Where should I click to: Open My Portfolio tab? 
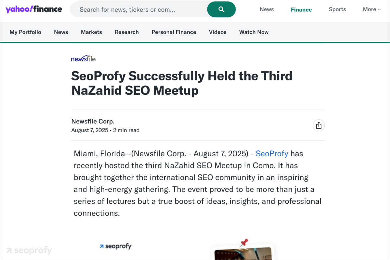(x=25, y=32)
